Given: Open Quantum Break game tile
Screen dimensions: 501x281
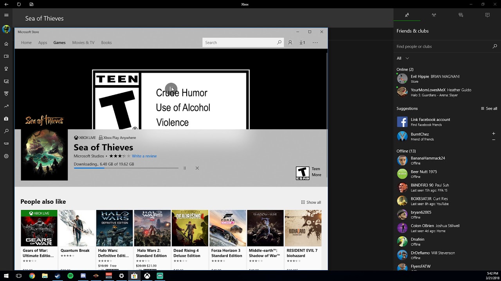Looking at the screenshot, I should click(x=77, y=240).
